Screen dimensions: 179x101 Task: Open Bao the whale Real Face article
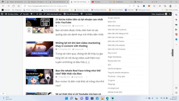(78, 72)
